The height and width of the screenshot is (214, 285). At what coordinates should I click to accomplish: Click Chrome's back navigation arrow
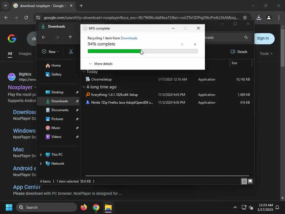[6, 18]
